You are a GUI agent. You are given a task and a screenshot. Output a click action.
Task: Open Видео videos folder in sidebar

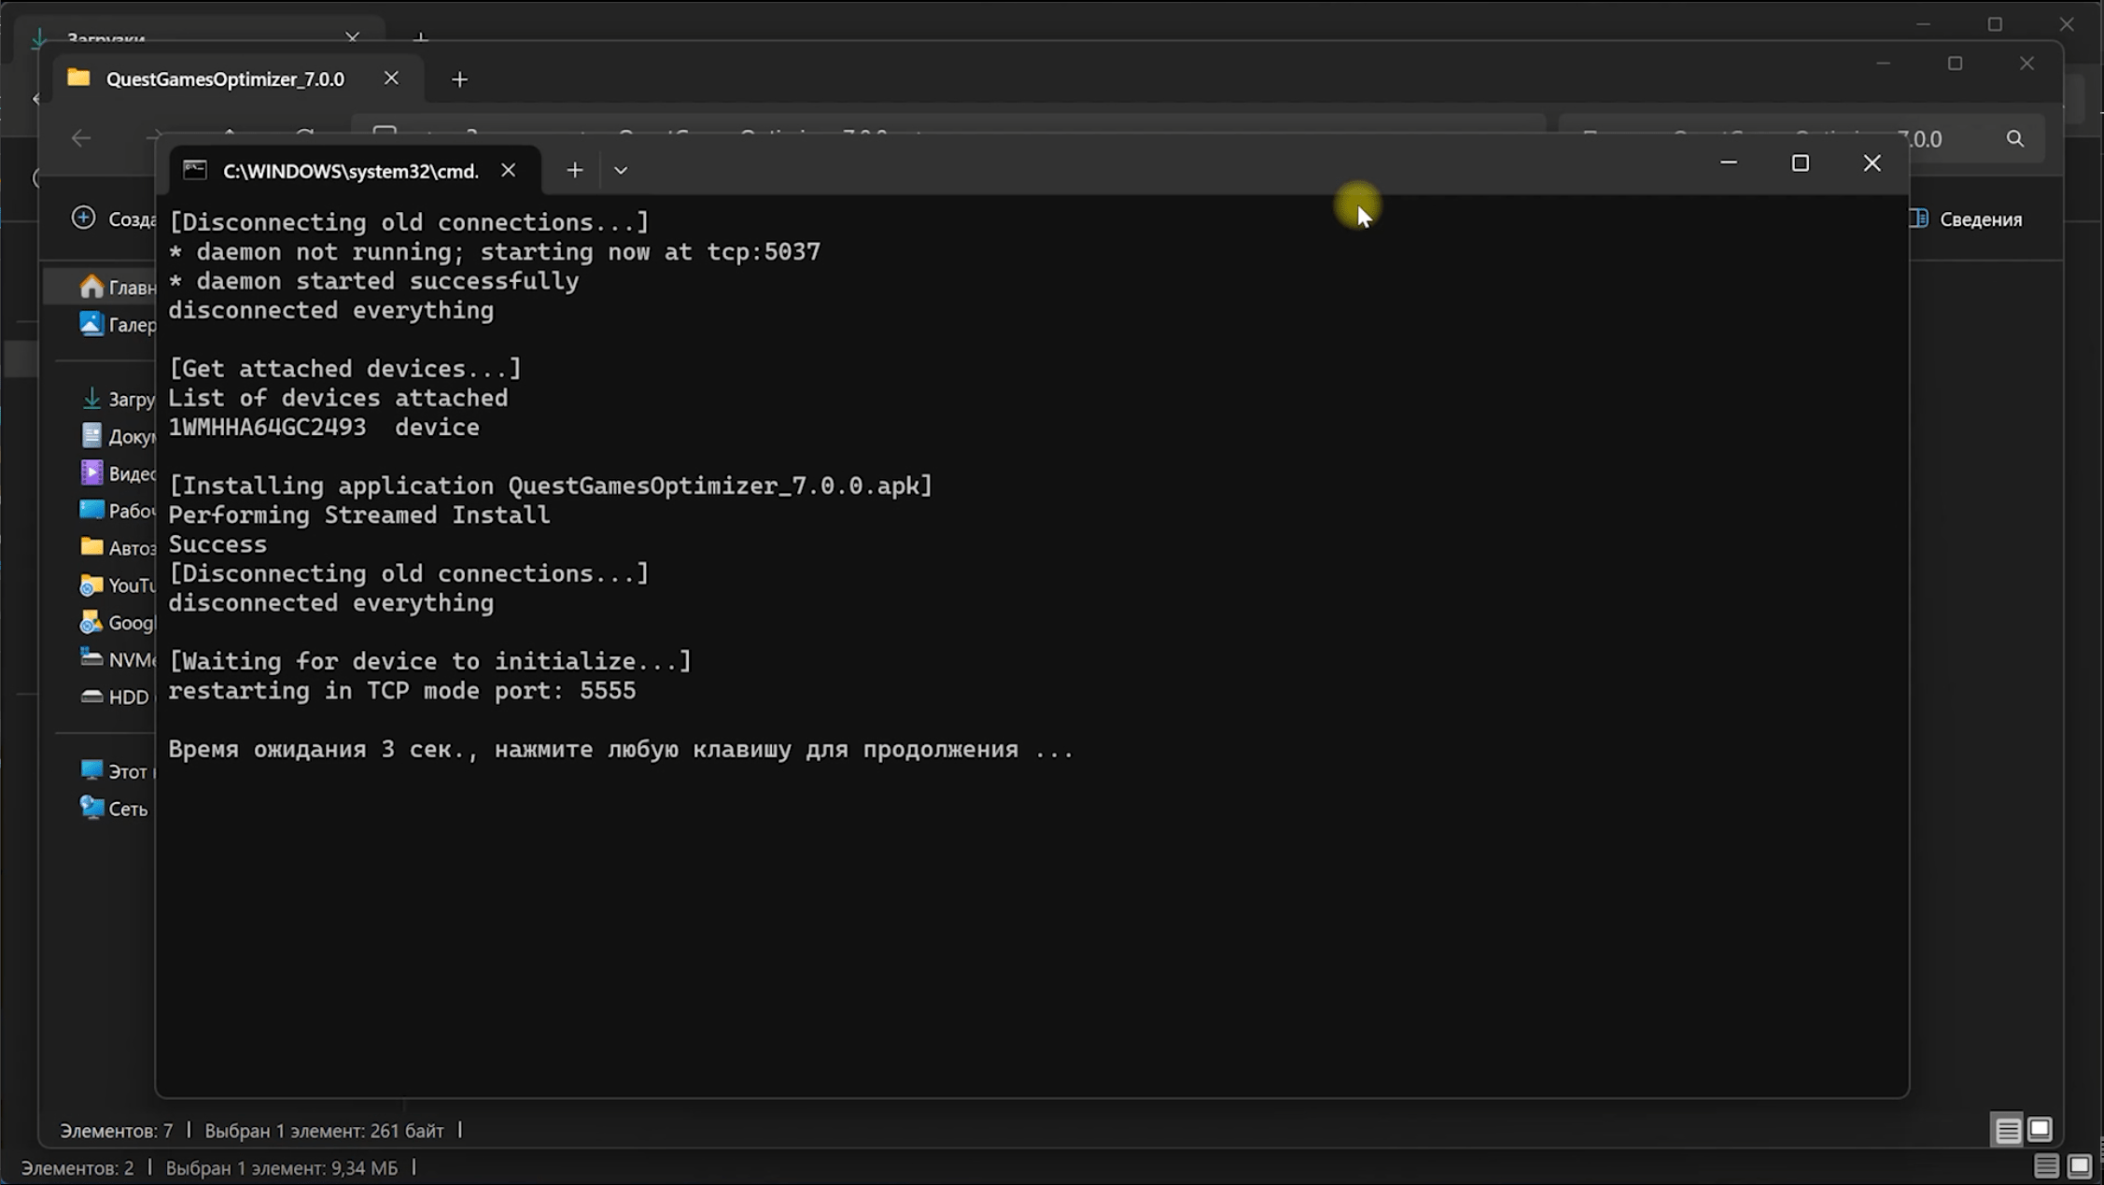coord(119,473)
